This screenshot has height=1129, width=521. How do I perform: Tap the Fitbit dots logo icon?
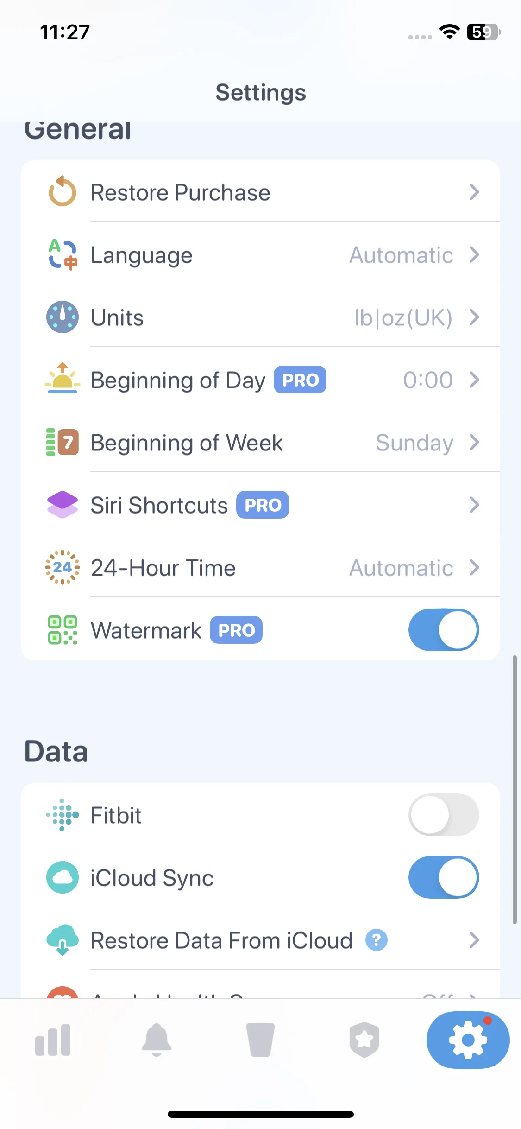pyautogui.click(x=63, y=815)
